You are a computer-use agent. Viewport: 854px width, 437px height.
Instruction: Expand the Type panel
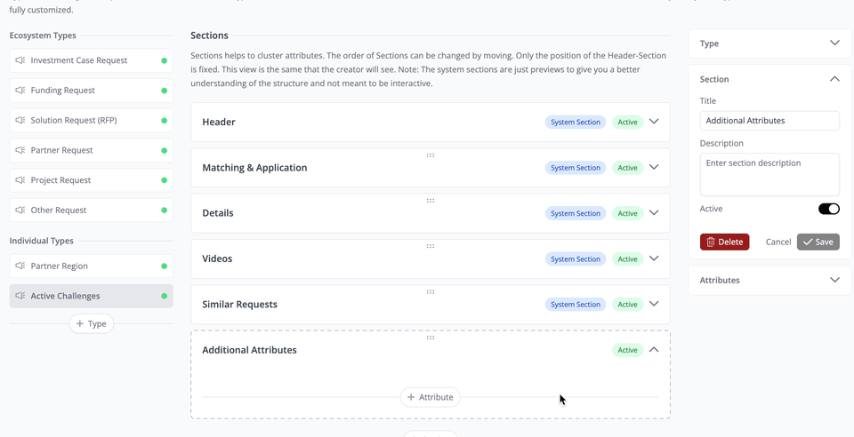tap(834, 44)
